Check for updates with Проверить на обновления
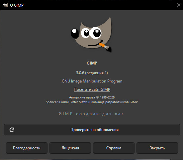Image resolution: width=183 pixels, height=160 pixels. [x=92, y=130]
